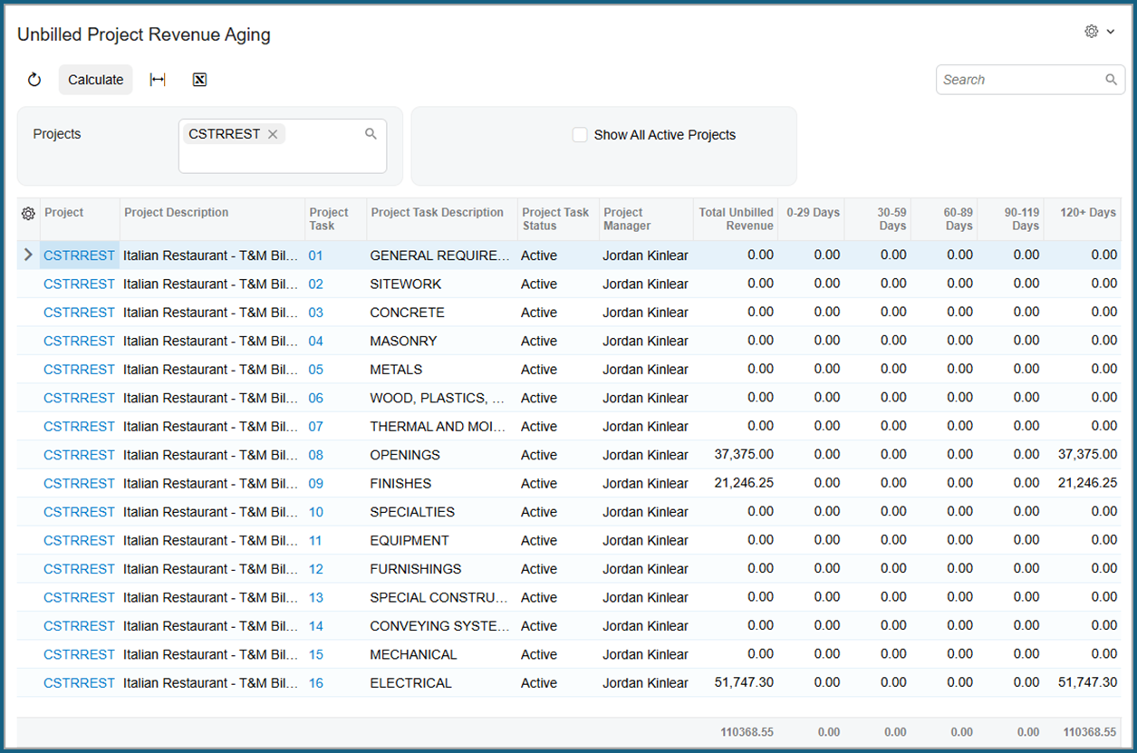The height and width of the screenshot is (753, 1137).
Task: Open the column configurator gear in the grid header
Action: click(28, 214)
